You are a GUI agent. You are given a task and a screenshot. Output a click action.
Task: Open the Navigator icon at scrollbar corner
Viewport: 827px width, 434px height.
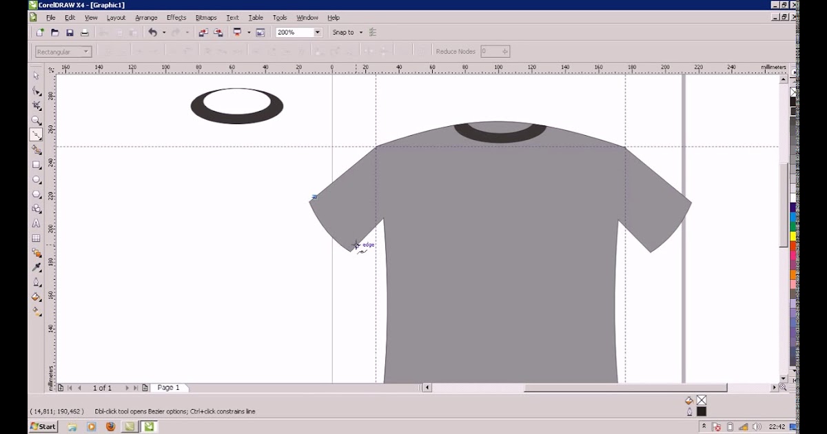784,388
